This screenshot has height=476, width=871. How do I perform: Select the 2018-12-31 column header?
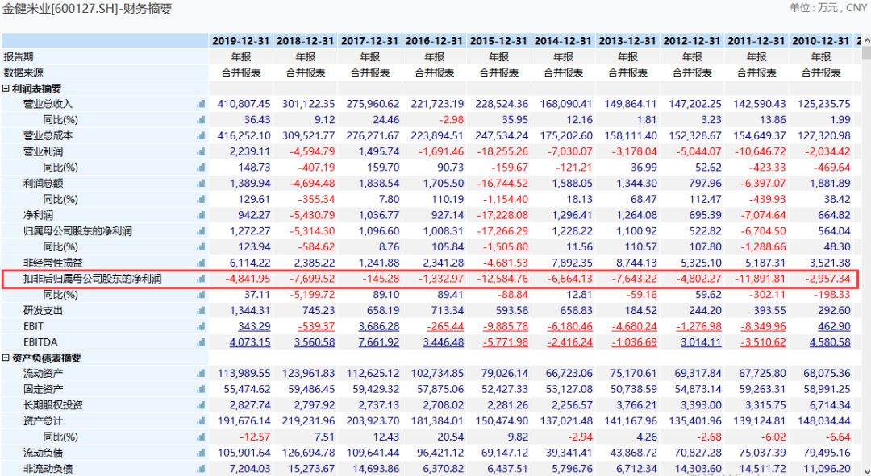pos(305,41)
